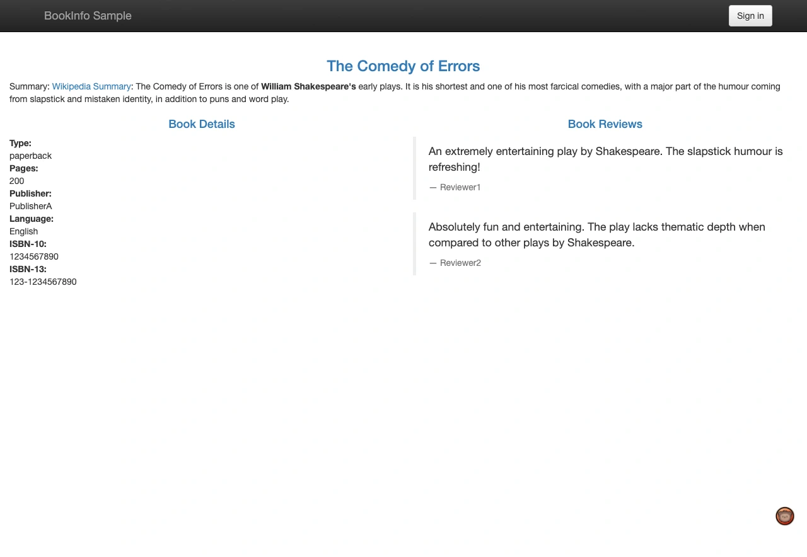Click the ISBN-10: label
Image resolution: width=807 pixels, height=557 pixels.
point(28,244)
